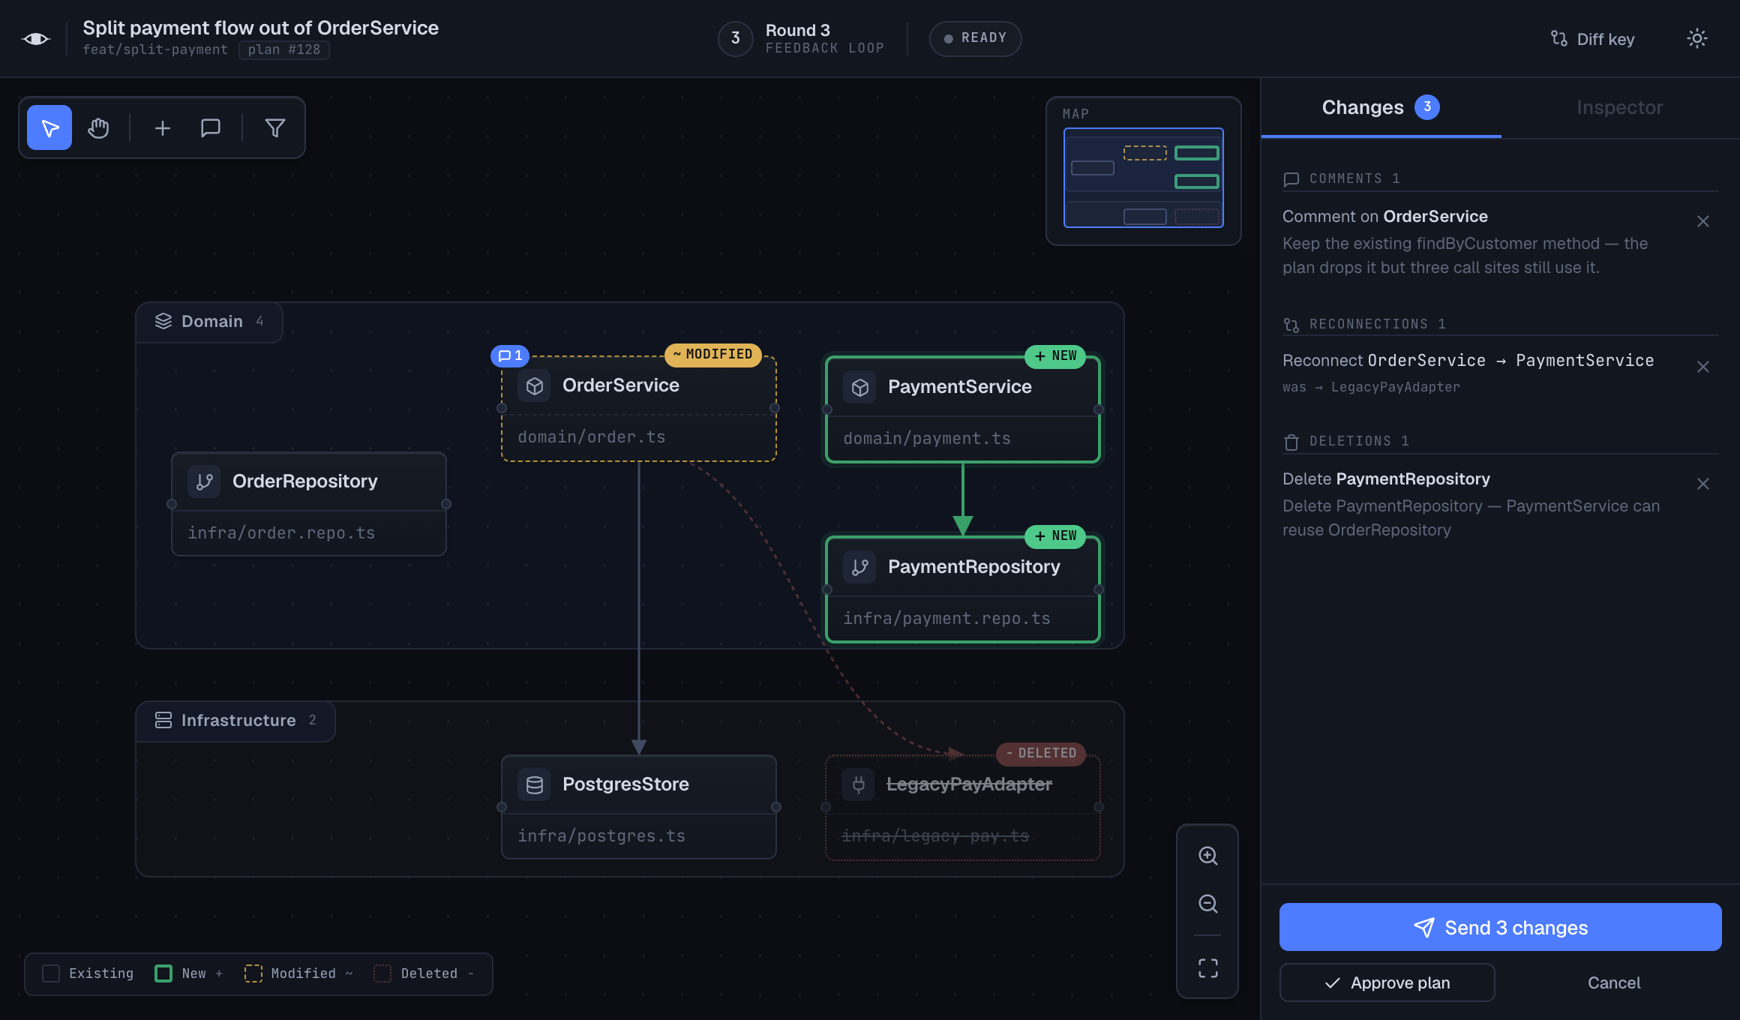The height and width of the screenshot is (1020, 1740).
Task: Toggle Deleted in the legend
Action: tap(424, 973)
